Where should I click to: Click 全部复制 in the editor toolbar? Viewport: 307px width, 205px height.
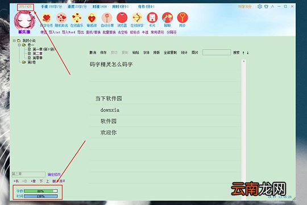[x=170, y=52]
